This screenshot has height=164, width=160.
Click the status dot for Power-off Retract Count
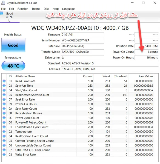(x=4, y=122)
